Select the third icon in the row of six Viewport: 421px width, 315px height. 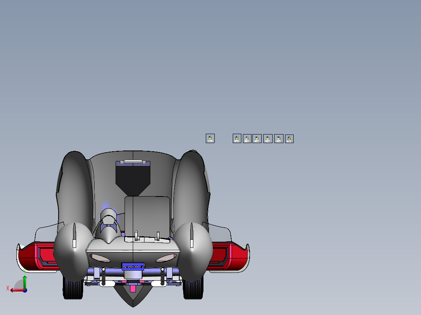[257, 139]
